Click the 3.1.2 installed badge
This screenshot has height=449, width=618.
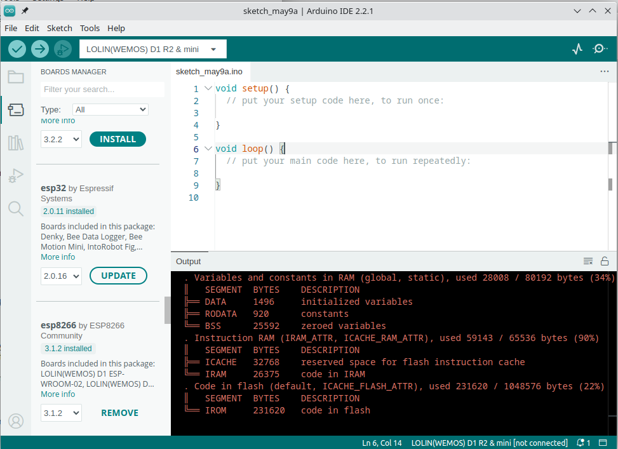(68, 349)
